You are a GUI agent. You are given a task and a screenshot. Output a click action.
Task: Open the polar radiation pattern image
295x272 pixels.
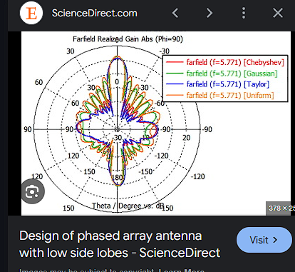[156, 124]
